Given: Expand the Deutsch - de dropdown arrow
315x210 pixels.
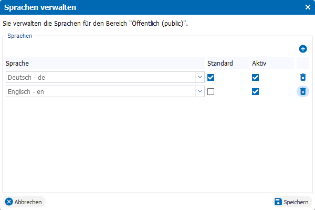Looking at the screenshot, I should (x=200, y=77).
